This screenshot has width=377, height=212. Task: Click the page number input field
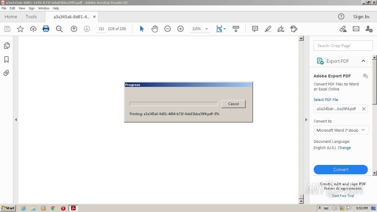click(x=101, y=29)
